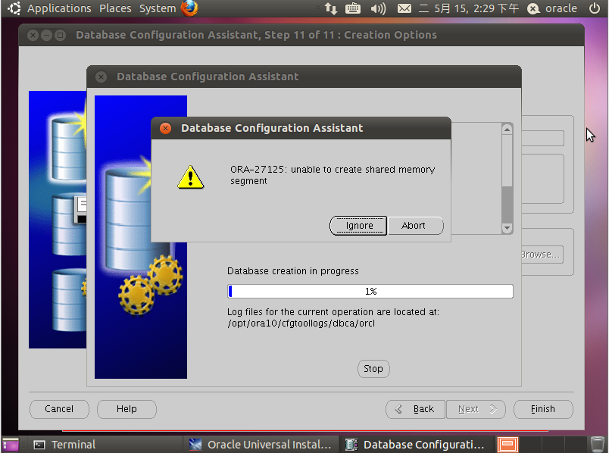Open Help in Creation Options window
The height and width of the screenshot is (453, 609).
click(x=126, y=409)
